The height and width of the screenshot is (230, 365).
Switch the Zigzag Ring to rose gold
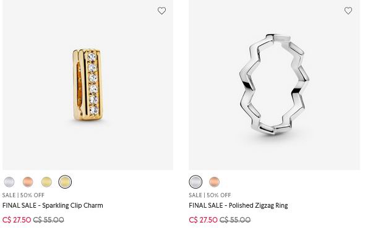click(214, 182)
